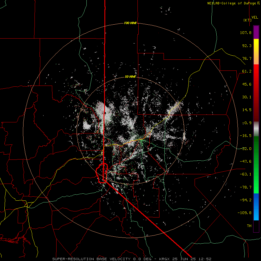Viewport: 261px width, 261px height.
Task: Select the -47.6 scale value
Action: pos(246,162)
